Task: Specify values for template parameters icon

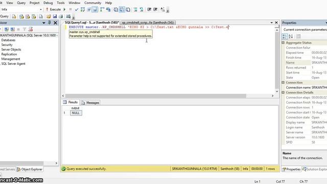Action: click(162, 9)
